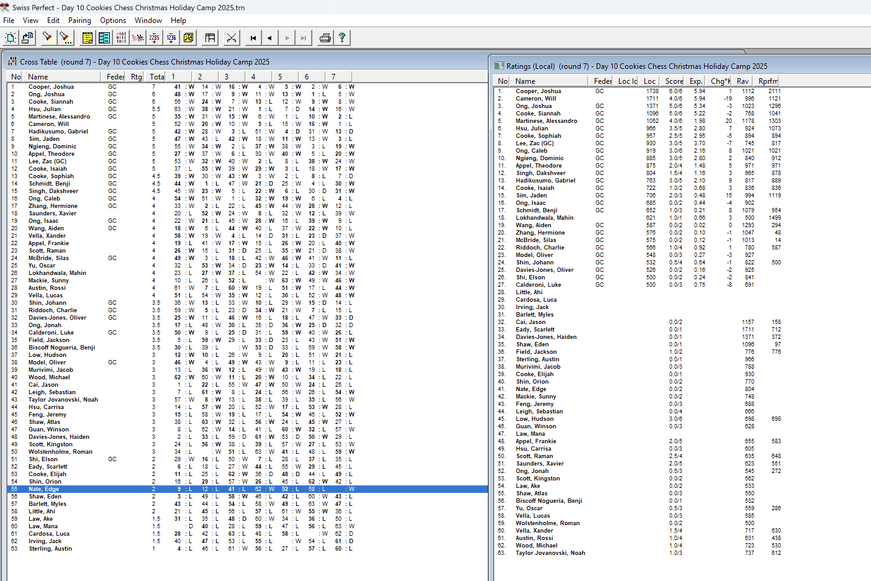Click the Rtg column header in Cross Table
The height and width of the screenshot is (581, 871).
[x=136, y=76]
